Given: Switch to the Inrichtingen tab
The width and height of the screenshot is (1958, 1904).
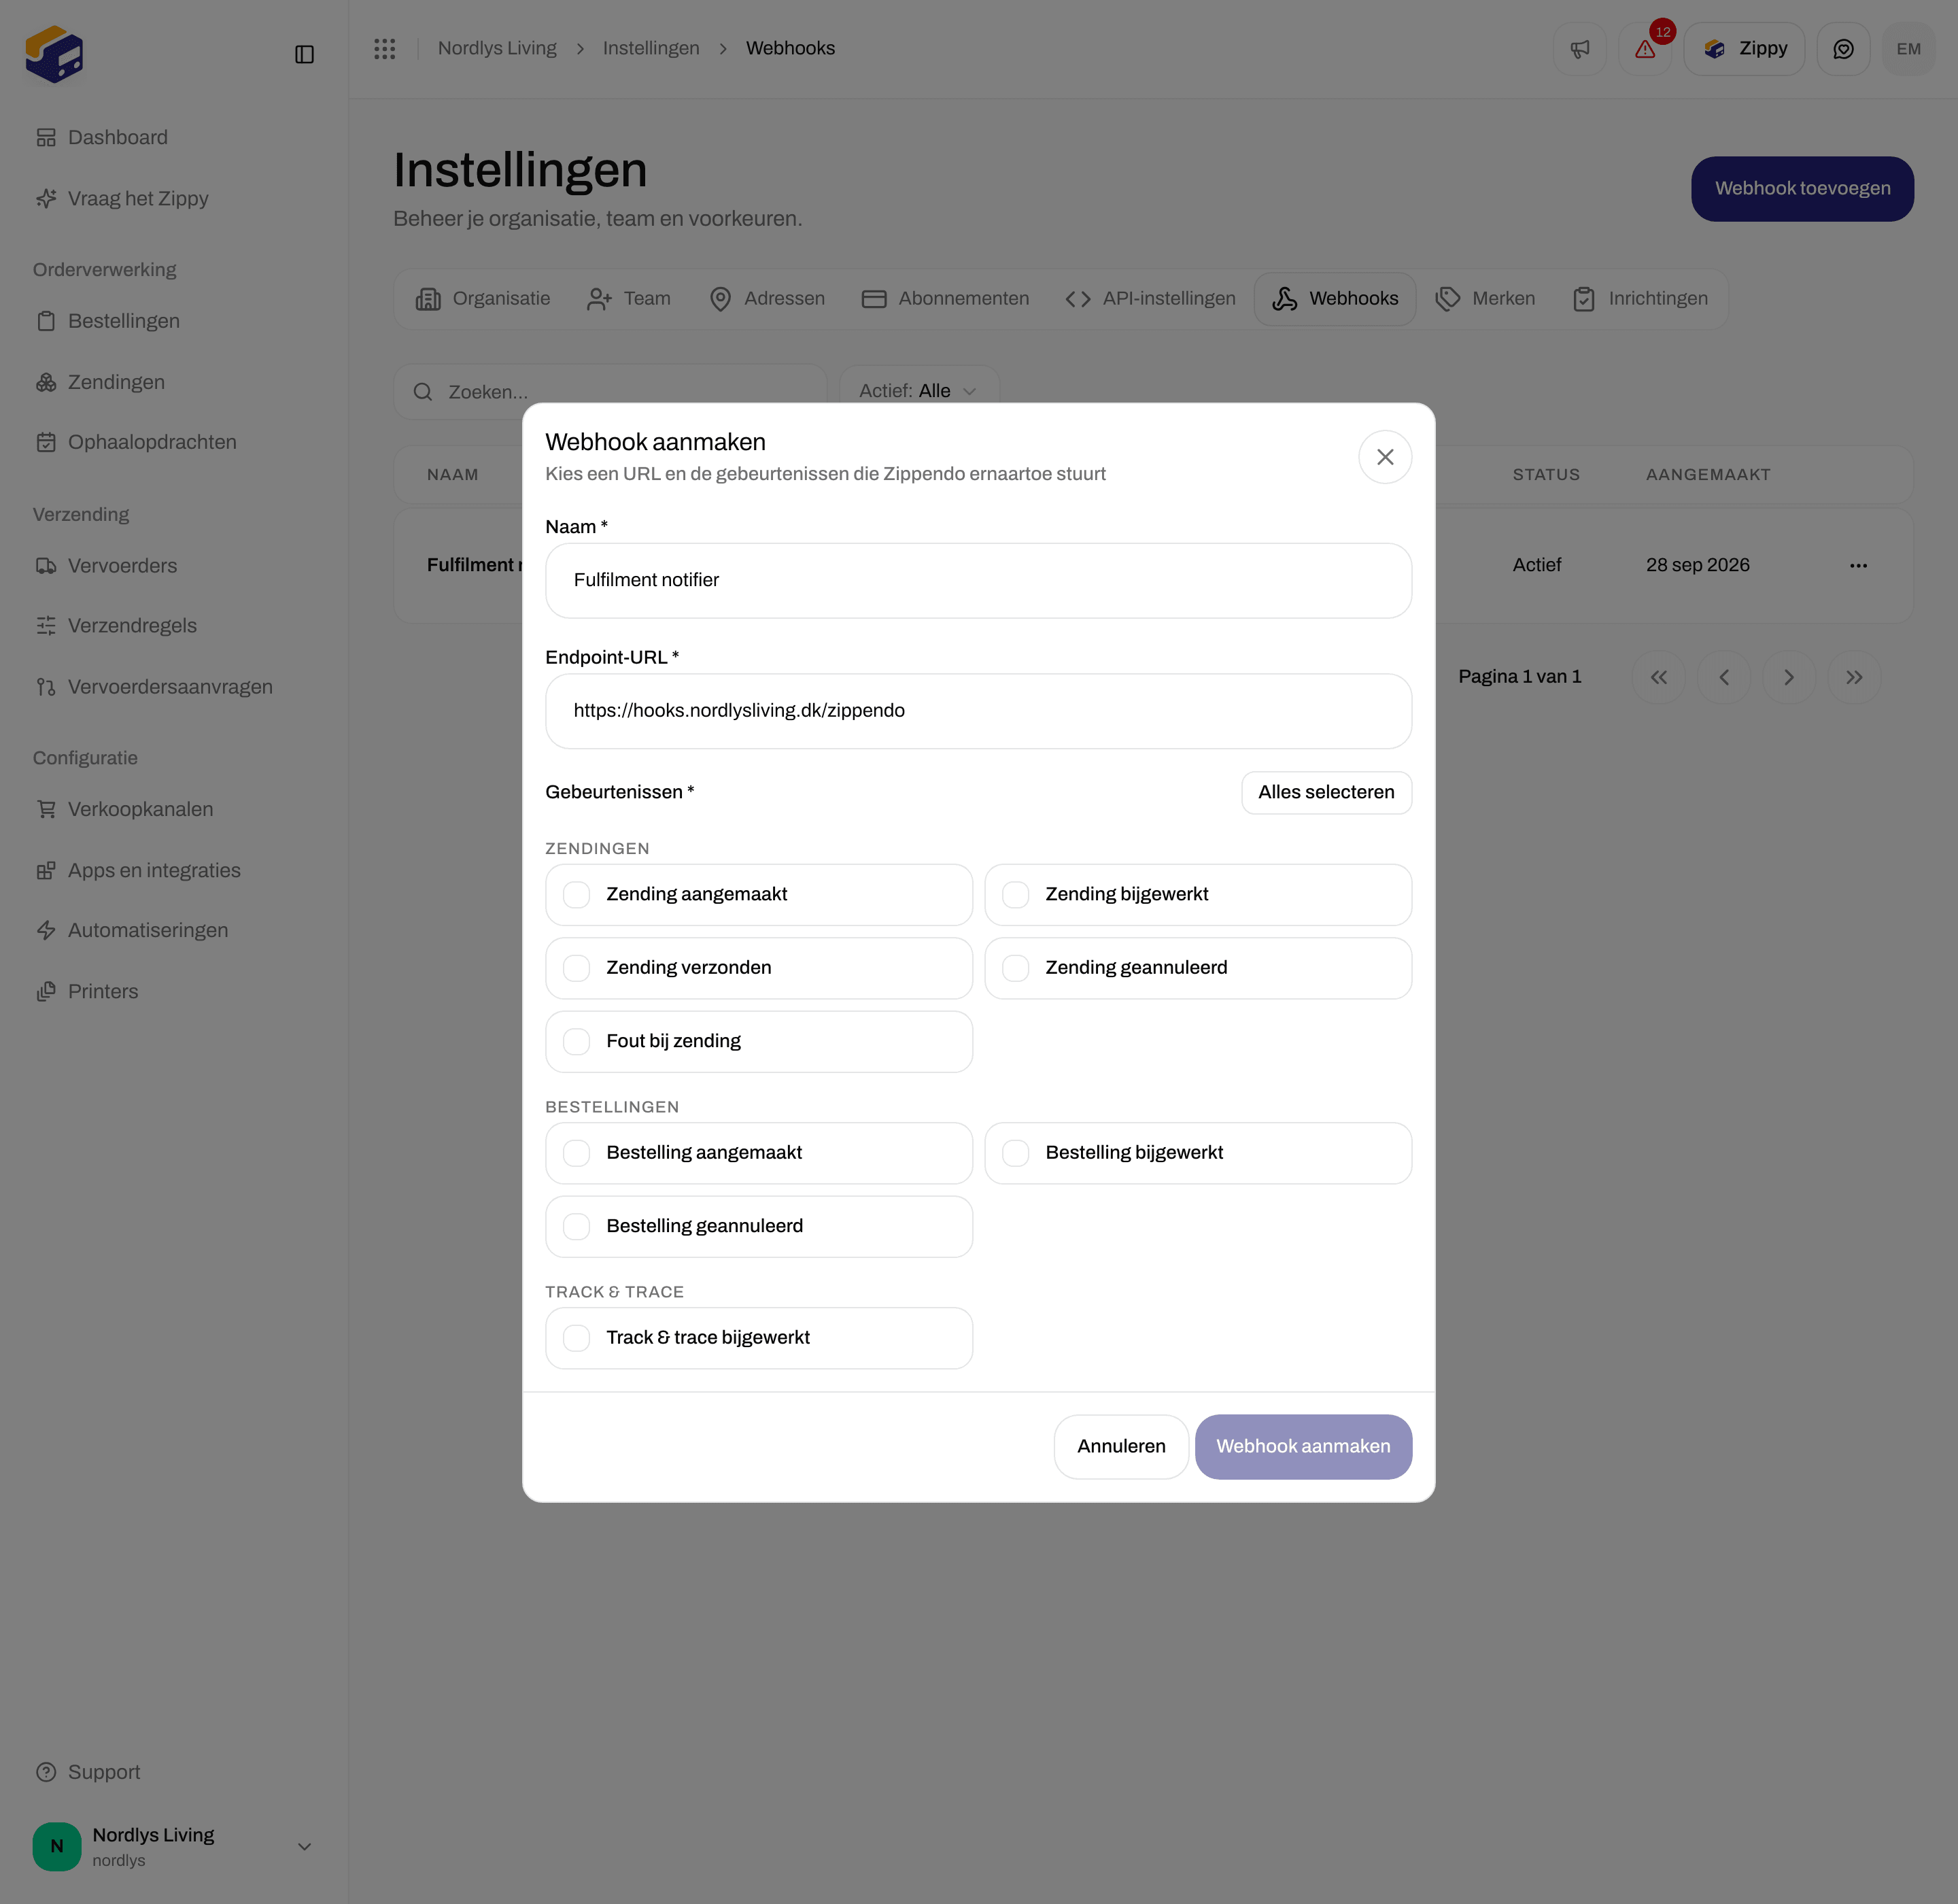Looking at the screenshot, I should point(1640,299).
